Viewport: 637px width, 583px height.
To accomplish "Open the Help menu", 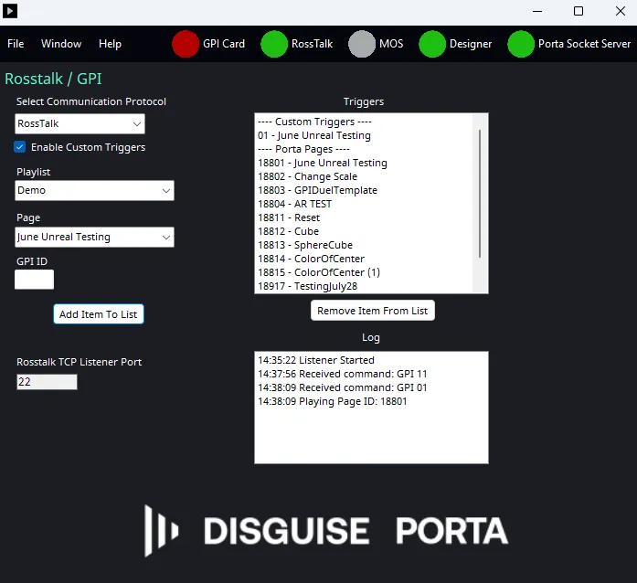I will (110, 44).
